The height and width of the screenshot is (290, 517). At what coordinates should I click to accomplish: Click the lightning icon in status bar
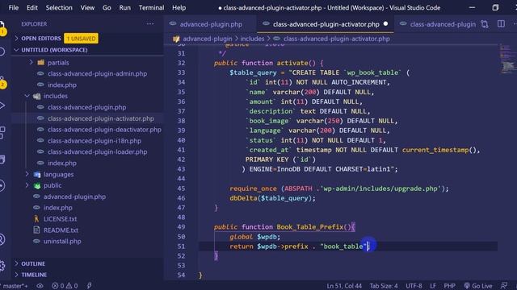click(x=89, y=286)
